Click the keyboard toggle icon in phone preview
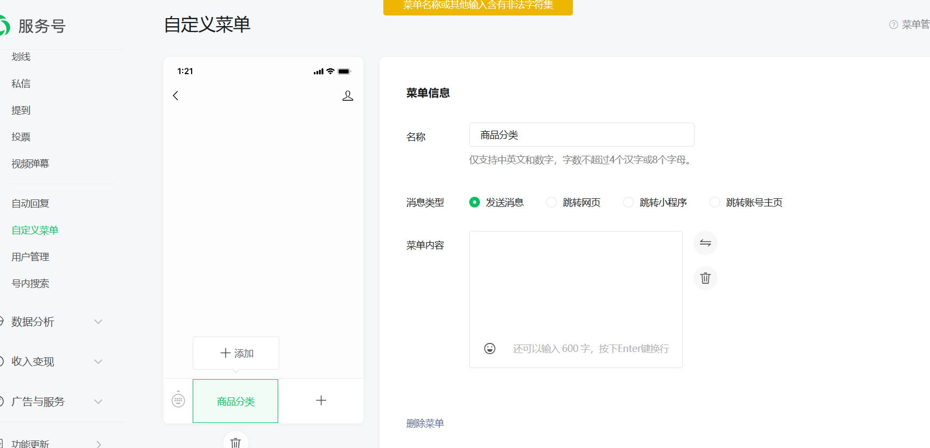This screenshot has height=448, width=930. [x=178, y=399]
